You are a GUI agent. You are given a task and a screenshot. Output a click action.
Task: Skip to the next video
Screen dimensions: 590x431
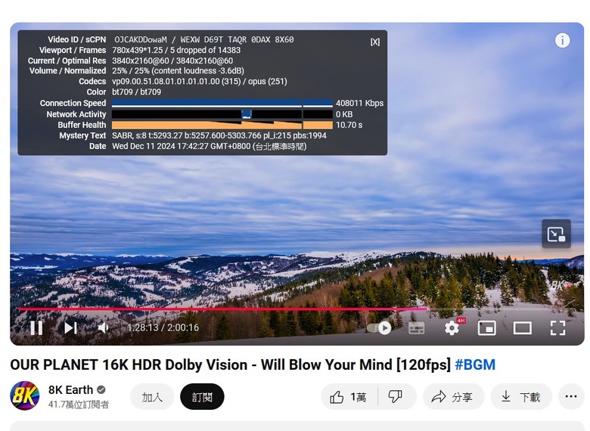pyautogui.click(x=70, y=328)
